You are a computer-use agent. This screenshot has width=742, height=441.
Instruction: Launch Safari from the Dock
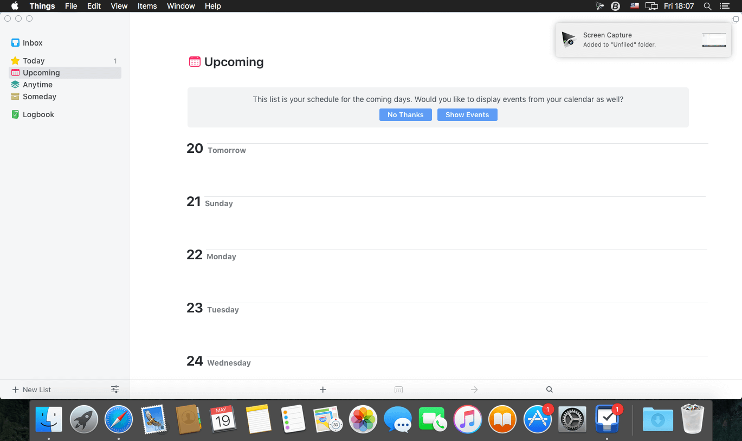click(118, 420)
